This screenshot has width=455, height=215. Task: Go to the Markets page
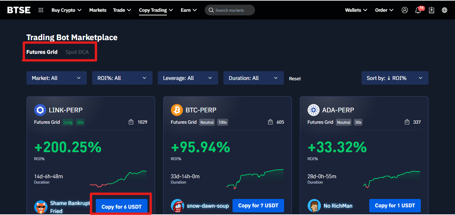tap(98, 10)
